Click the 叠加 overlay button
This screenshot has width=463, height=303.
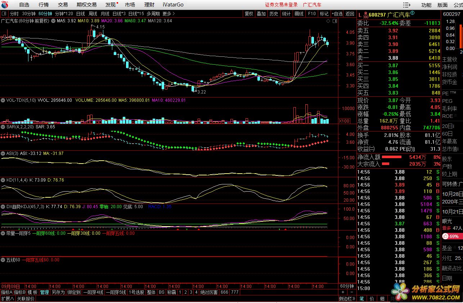click(x=261, y=14)
